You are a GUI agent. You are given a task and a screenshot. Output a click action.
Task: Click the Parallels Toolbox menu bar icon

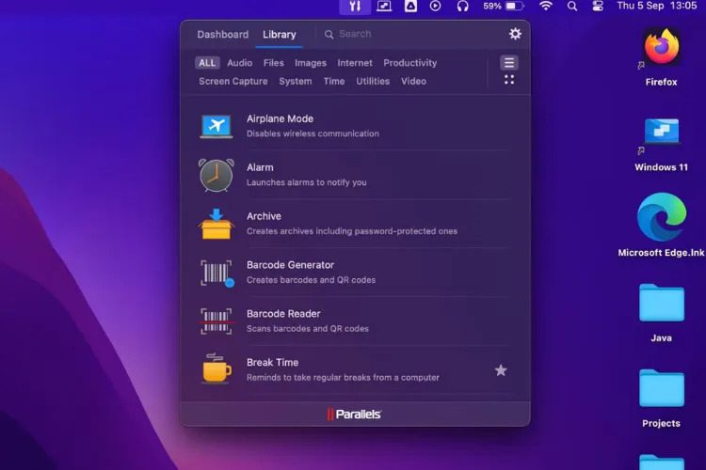click(355, 7)
